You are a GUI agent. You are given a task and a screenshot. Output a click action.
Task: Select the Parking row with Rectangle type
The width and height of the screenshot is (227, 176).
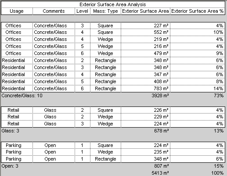[x=113, y=159]
